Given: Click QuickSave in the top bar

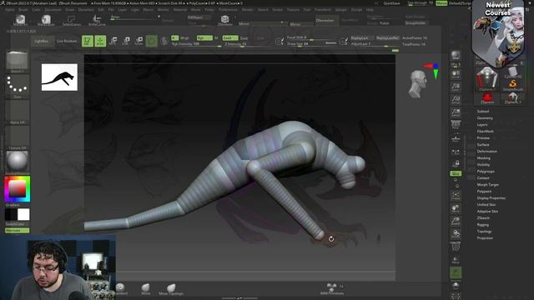Looking at the screenshot, I should [391, 3].
